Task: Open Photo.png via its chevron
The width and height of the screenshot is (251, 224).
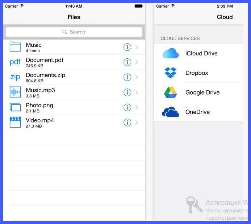Action: [x=137, y=107]
